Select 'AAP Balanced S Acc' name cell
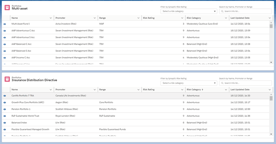 (21, 51)
